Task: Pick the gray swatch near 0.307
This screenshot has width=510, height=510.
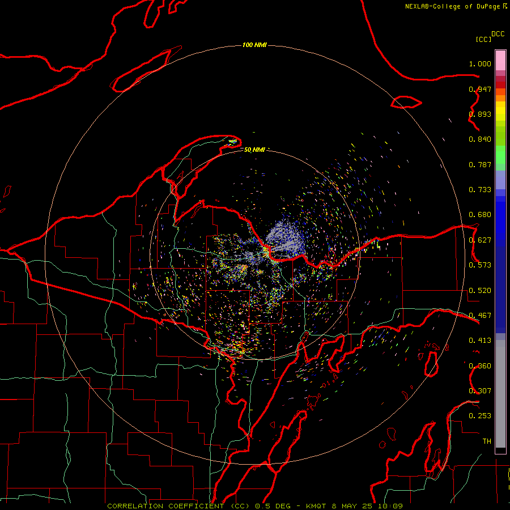Action: point(500,394)
